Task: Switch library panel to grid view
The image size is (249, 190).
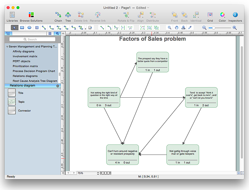Action: point(50,33)
